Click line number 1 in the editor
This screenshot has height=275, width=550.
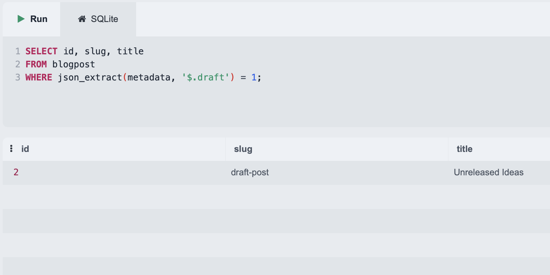18,51
